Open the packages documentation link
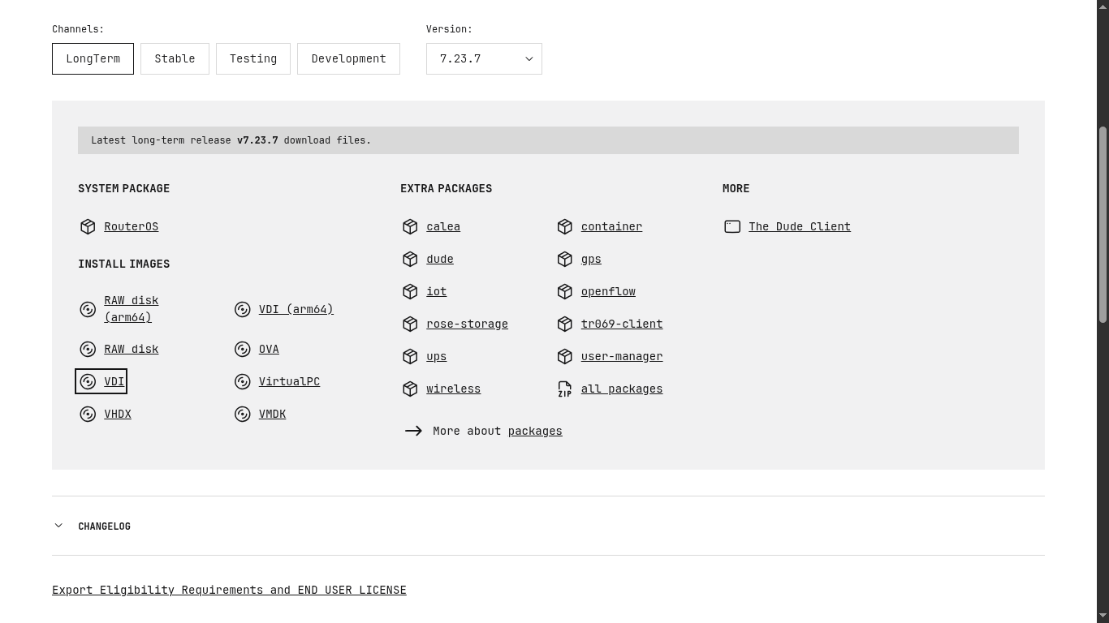 pos(535,431)
